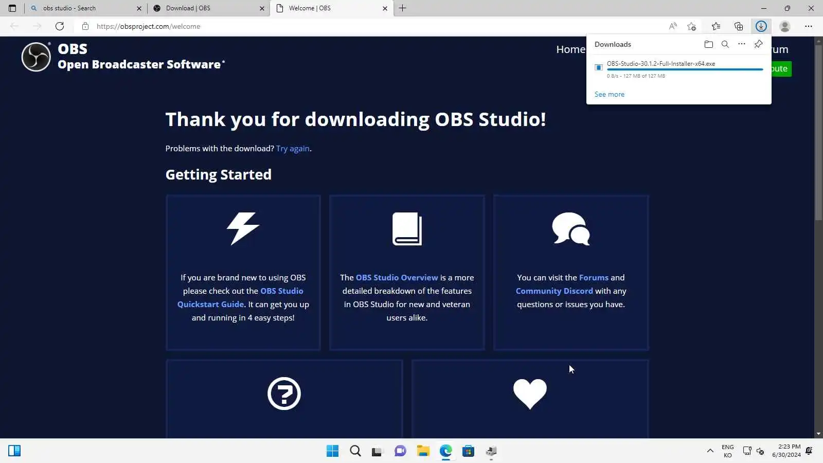Click the OBS logo icon

36,57
